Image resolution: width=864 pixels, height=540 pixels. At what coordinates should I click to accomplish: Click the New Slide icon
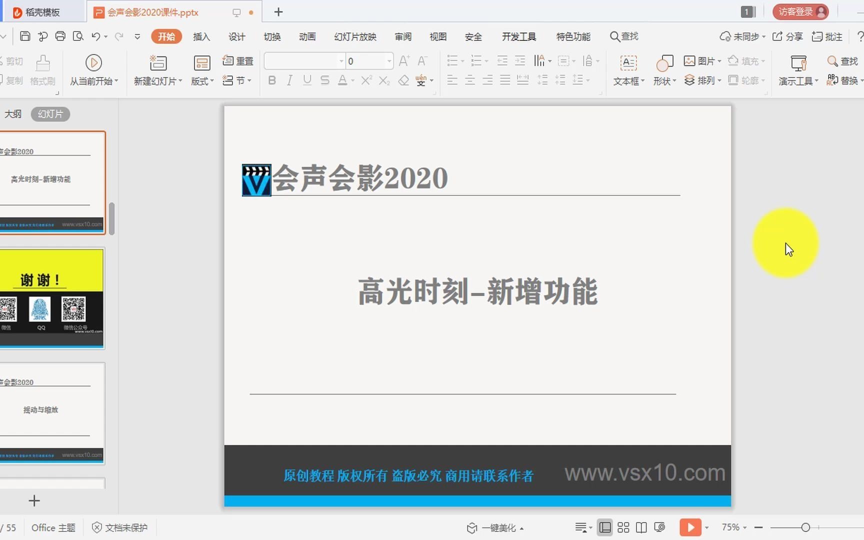(158, 62)
